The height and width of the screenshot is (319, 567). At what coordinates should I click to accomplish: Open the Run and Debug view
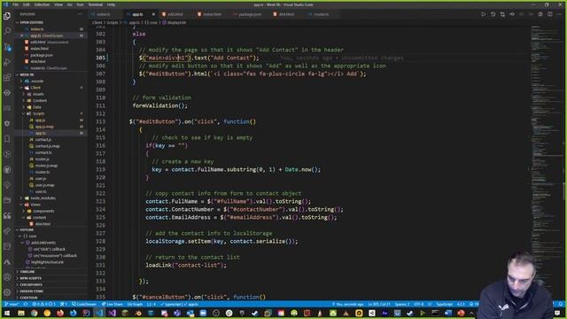click(7, 62)
